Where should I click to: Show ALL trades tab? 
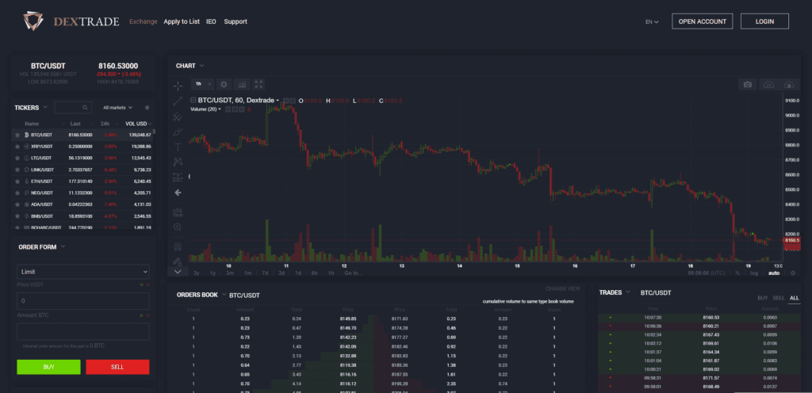coord(795,299)
